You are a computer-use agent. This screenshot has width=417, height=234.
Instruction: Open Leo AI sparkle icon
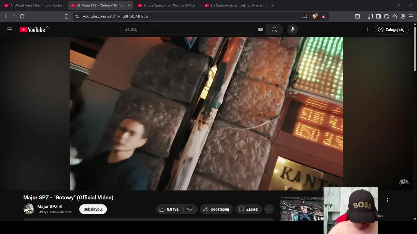(x=395, y=16)
